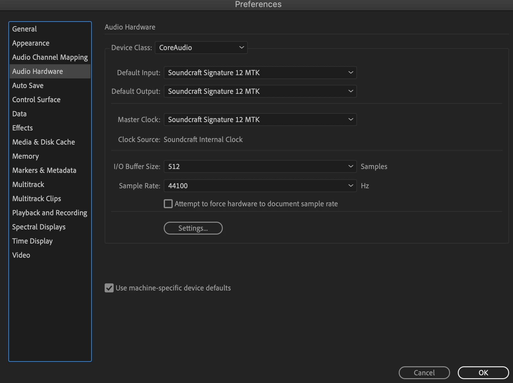Select the Audio Hardware category
513x383 pixels.
coord(50,71)
